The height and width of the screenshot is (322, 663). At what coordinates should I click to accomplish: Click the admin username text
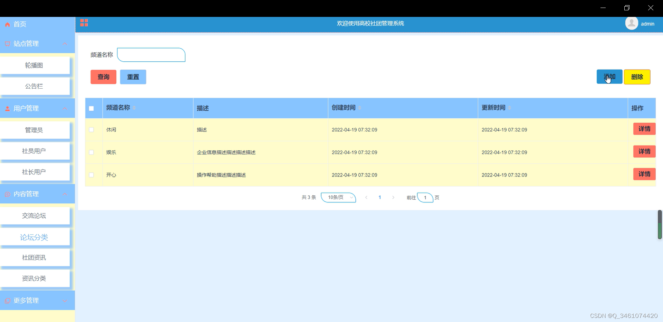tap(647, 24)
